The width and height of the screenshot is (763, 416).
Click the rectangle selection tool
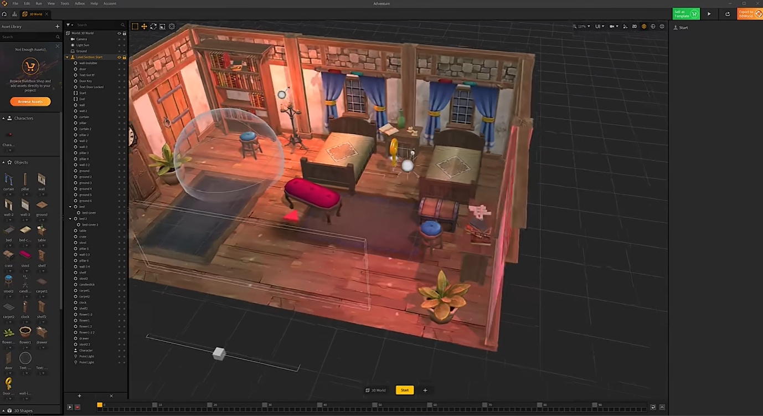coord(135,26)
